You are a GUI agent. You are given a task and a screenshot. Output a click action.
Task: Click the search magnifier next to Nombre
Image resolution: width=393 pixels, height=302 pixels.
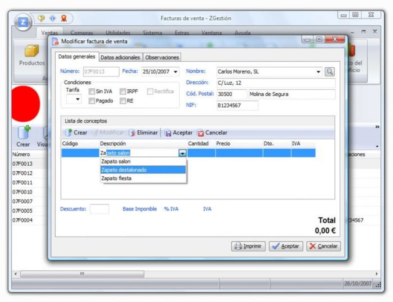329,72
